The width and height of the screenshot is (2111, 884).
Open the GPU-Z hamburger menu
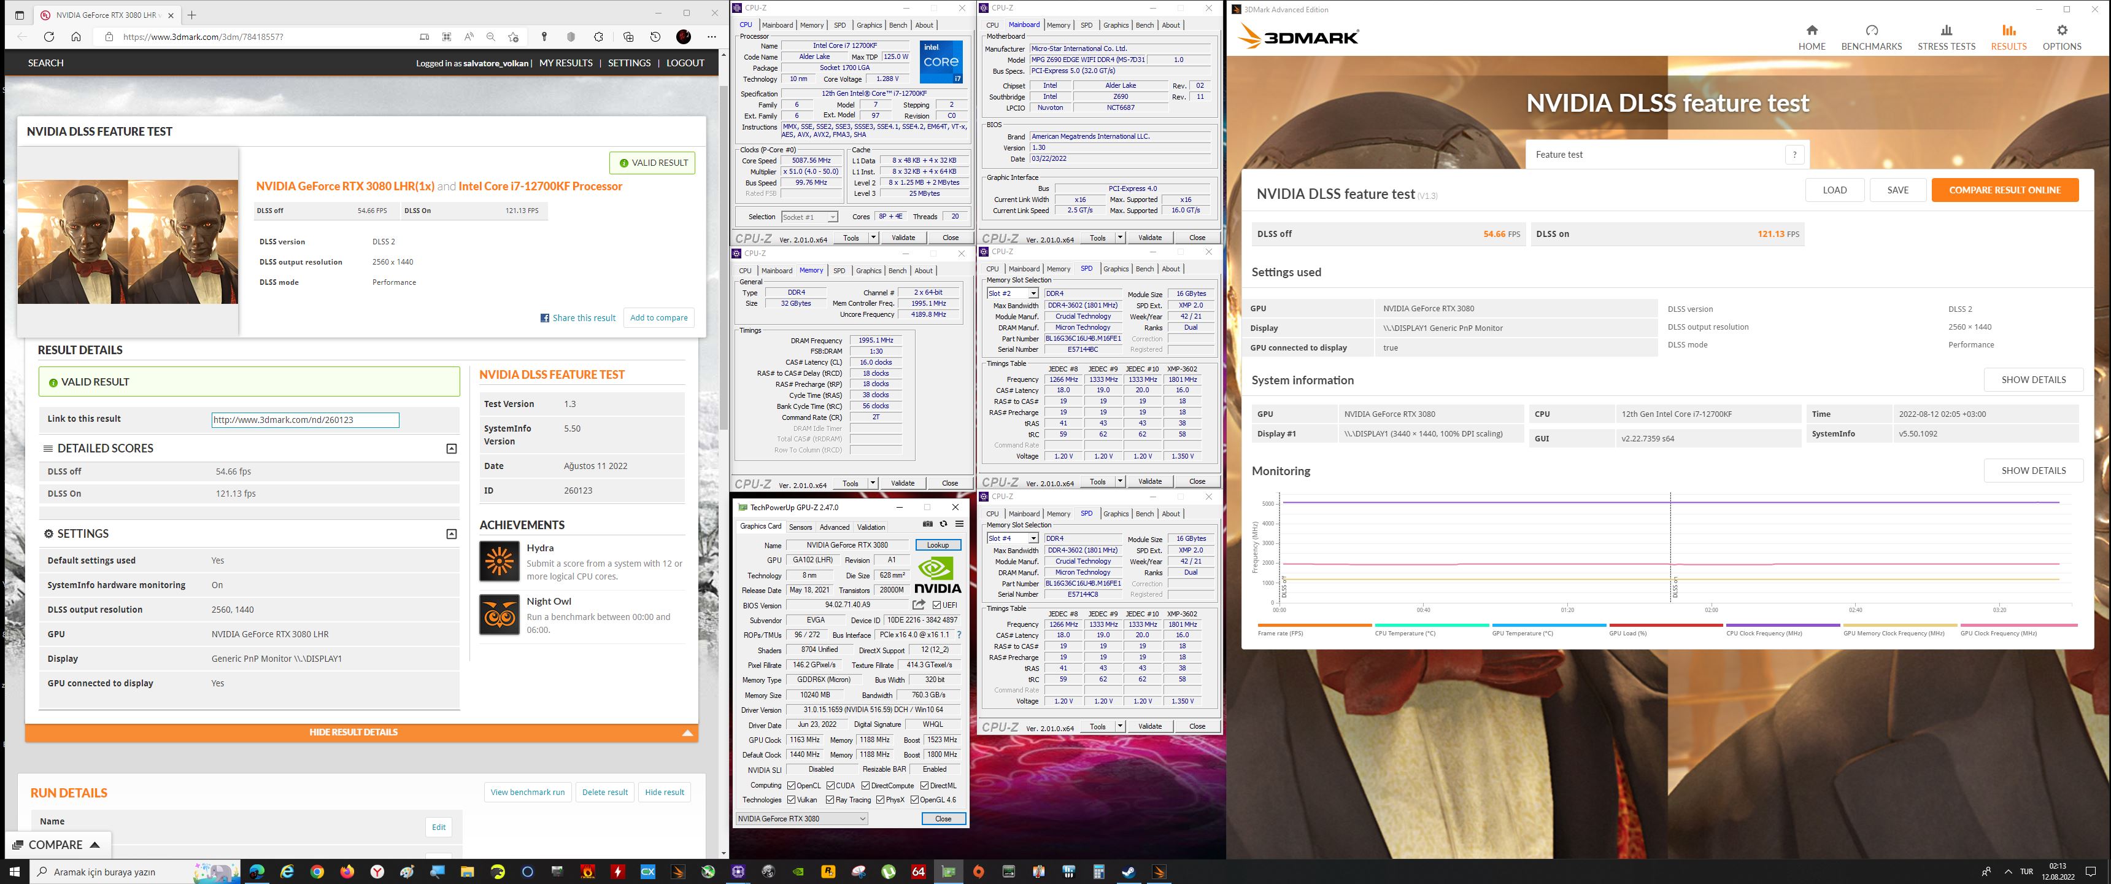pos(959,524)
